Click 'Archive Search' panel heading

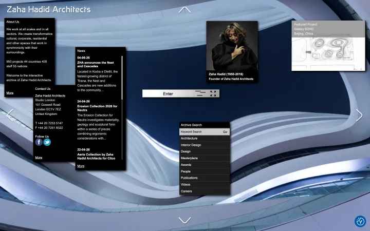point(191,125)
